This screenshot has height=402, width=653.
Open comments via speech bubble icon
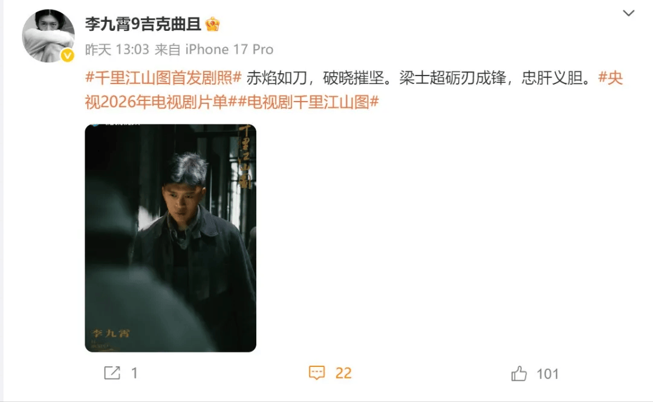click(x=316, y=373)
